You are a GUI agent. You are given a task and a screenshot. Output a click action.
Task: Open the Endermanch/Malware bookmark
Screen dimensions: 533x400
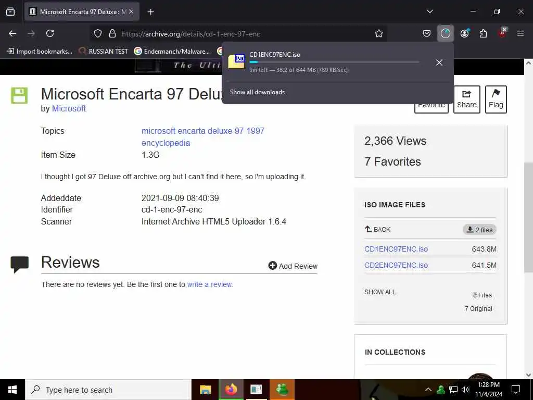pyautogui.click(x=172, y=52)
